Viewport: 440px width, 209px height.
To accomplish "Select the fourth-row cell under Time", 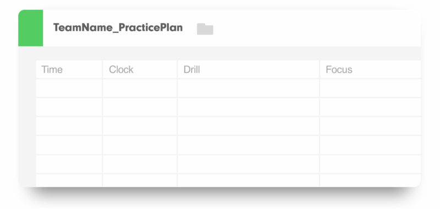I will (x=69, y=145).
